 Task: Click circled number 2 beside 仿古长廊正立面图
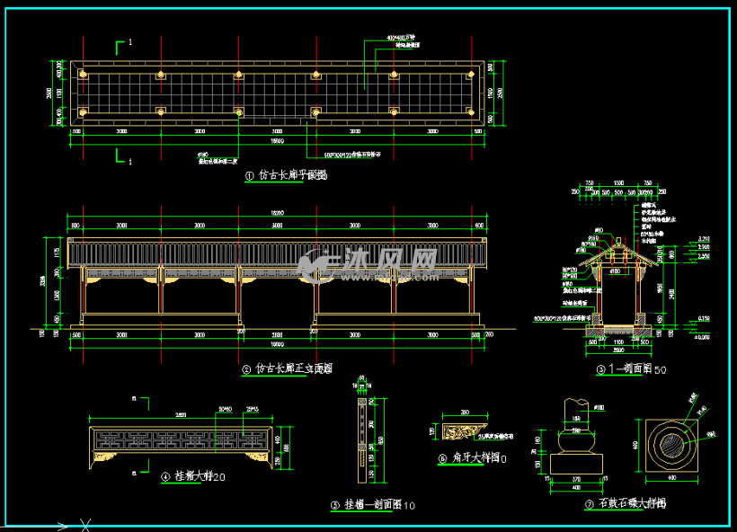click(x=245, y=368)
